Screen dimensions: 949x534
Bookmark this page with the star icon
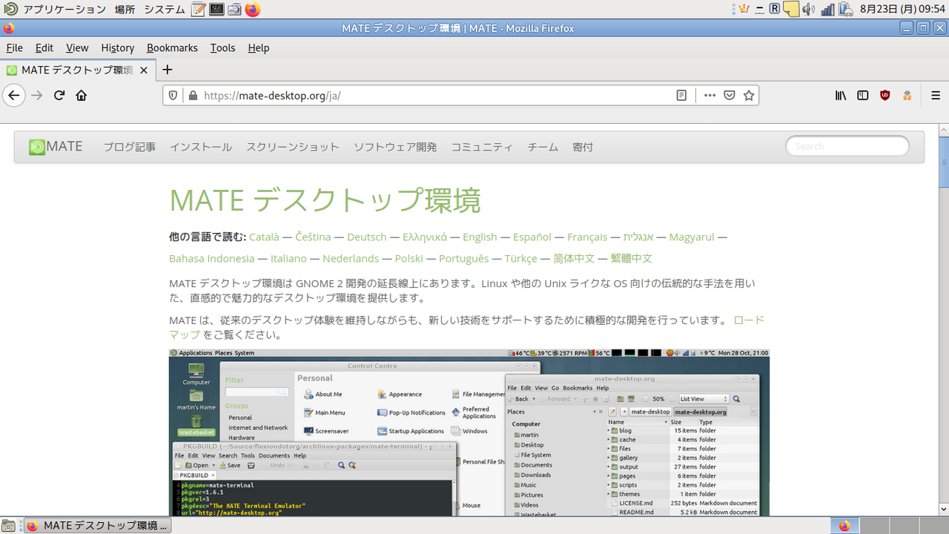pos(749,96)
